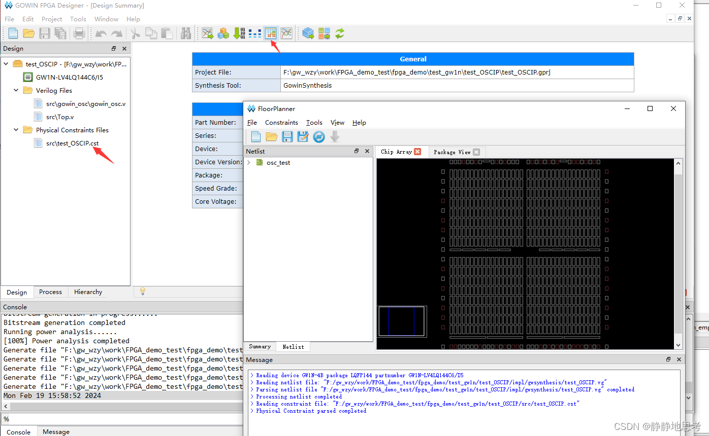
Task: Close the FloorPlanner Message panel
Action: coord(679,359)
